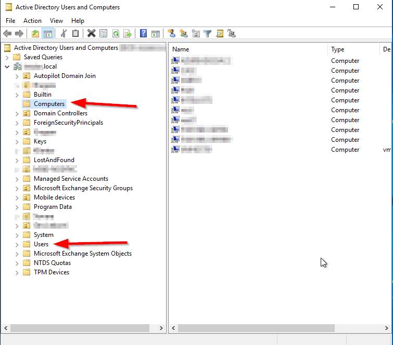Click Add selected objects to group icon
The image size is (393, 345).
232,33
